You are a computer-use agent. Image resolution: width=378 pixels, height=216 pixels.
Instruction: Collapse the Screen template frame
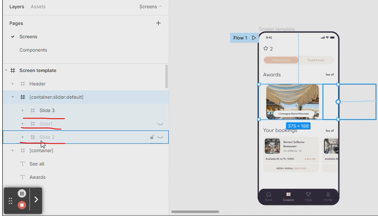(6, 71)
